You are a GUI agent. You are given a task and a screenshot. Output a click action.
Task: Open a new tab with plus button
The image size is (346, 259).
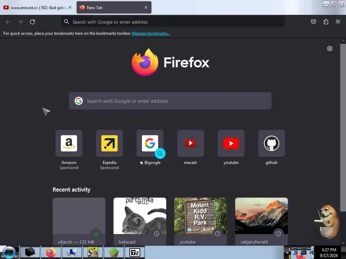[158, 8]
